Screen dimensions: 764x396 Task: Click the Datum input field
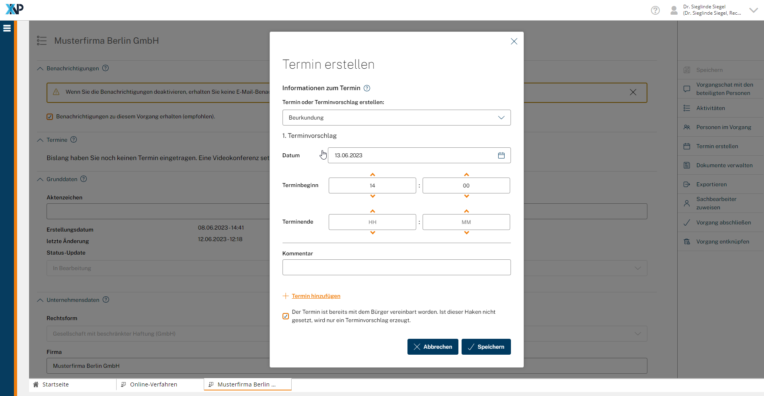point(419,155)
